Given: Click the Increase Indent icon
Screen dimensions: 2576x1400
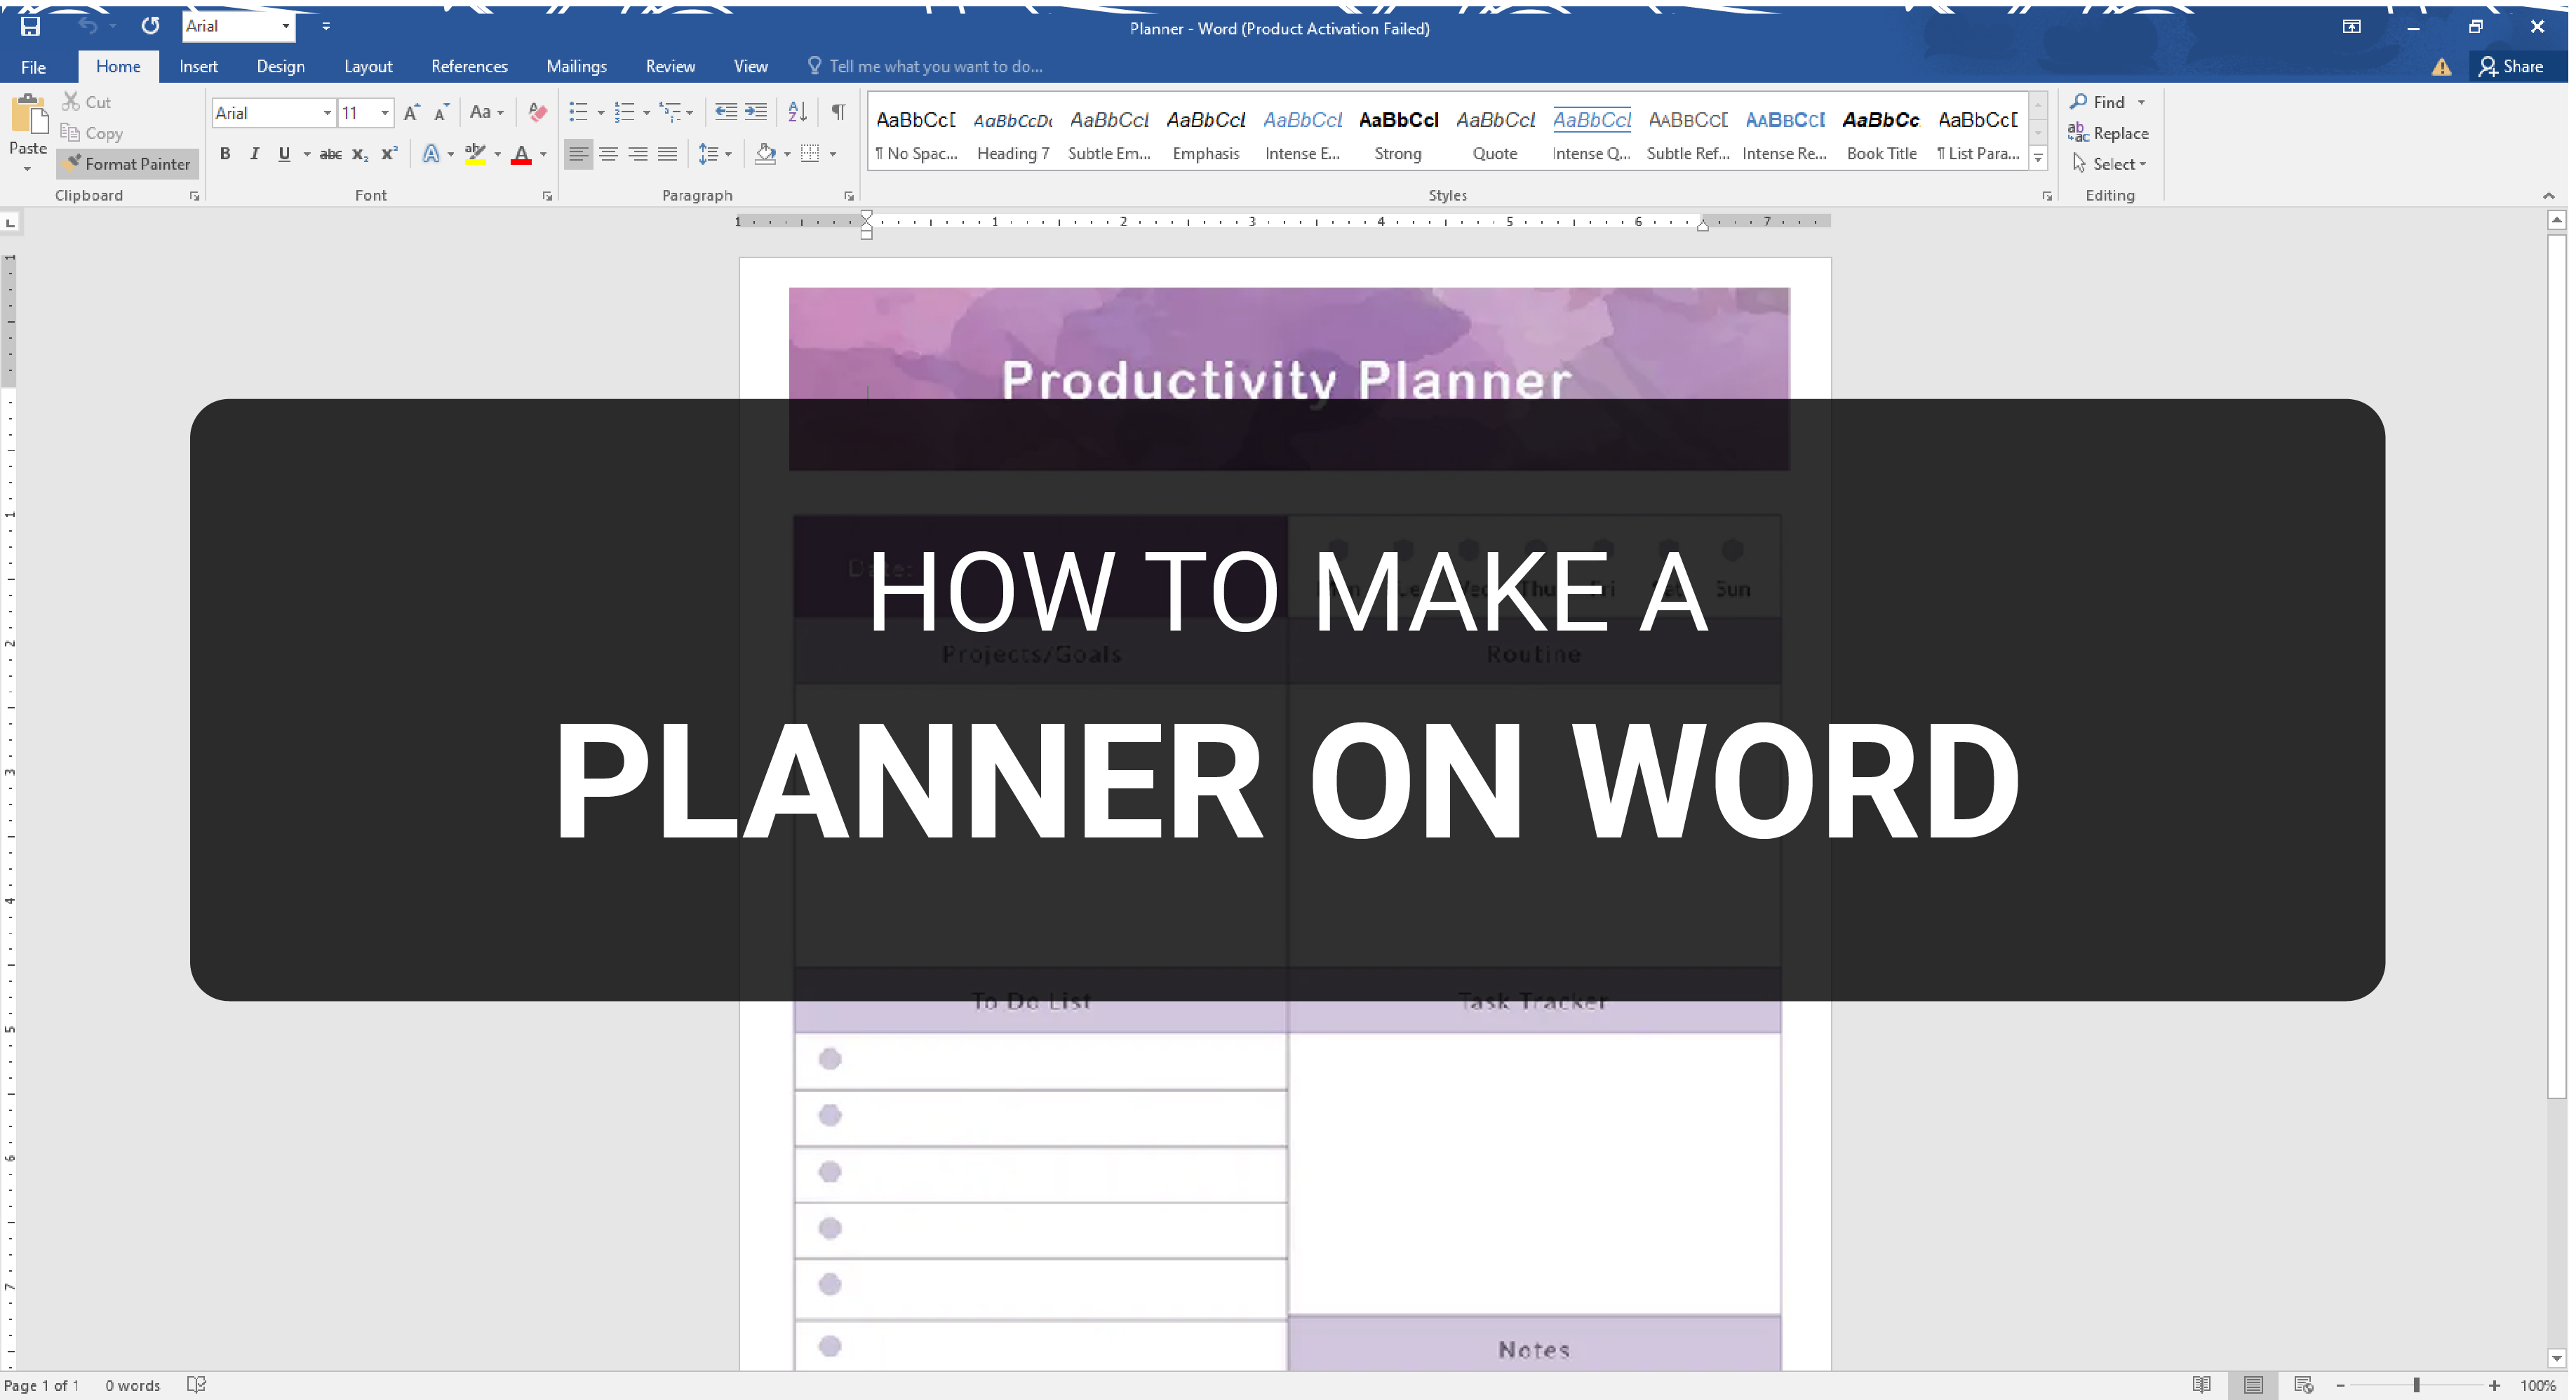Looking at the screenshot, I should click(756, 112).
